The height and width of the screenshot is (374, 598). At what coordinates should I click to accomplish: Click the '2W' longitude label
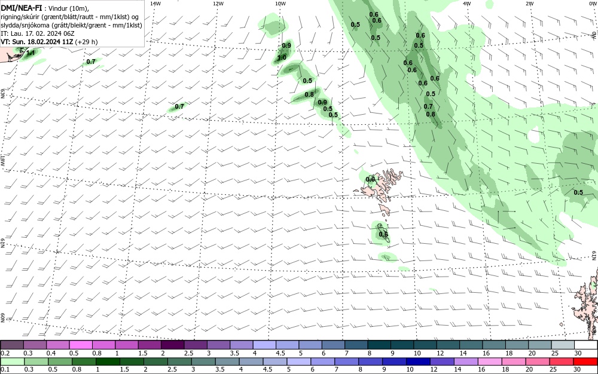click(x=529, y=4)
